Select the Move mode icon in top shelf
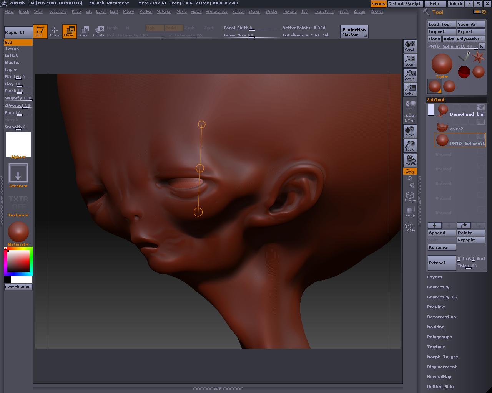Screen dimensions: 492x393 (x=69, y=31)
